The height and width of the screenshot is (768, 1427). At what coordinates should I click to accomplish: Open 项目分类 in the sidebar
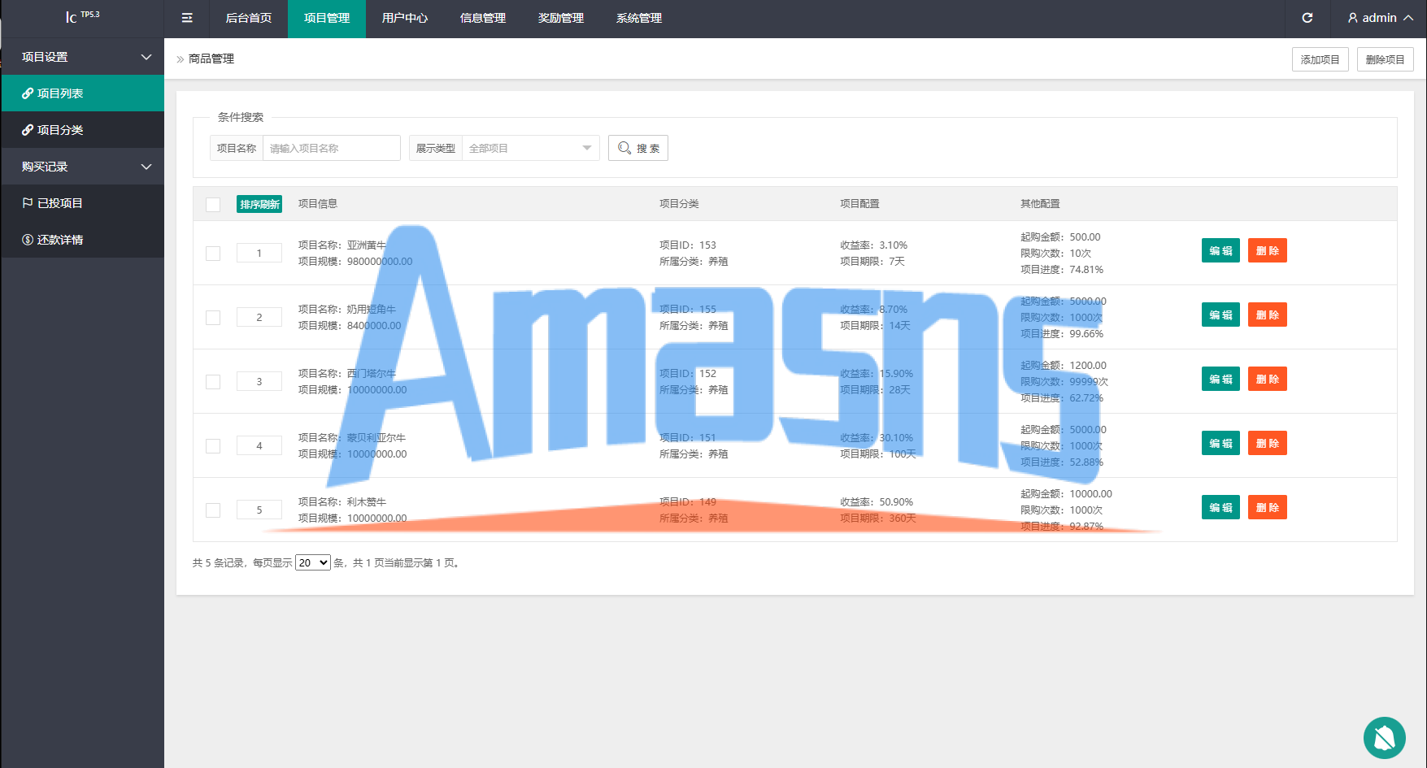[82, 130]
